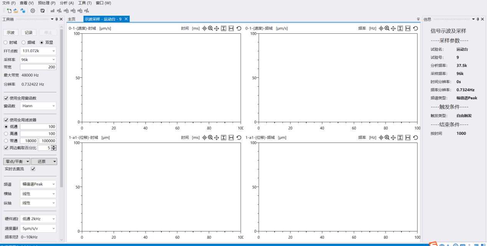Click the 示波 button
Screen dimensions: 487x246
pyautogui.click(x=11, y=33)
